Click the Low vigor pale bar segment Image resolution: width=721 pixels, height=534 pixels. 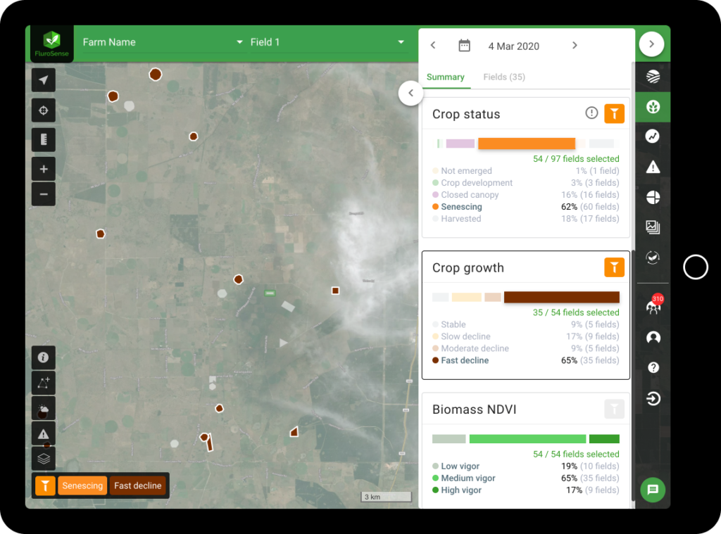[x=449, y=439]
